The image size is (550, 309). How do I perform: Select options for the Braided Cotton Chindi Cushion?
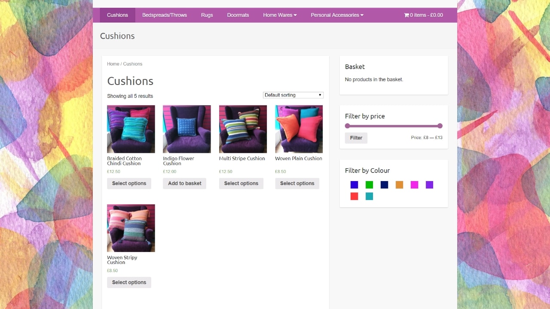click(x=129, y=183)
